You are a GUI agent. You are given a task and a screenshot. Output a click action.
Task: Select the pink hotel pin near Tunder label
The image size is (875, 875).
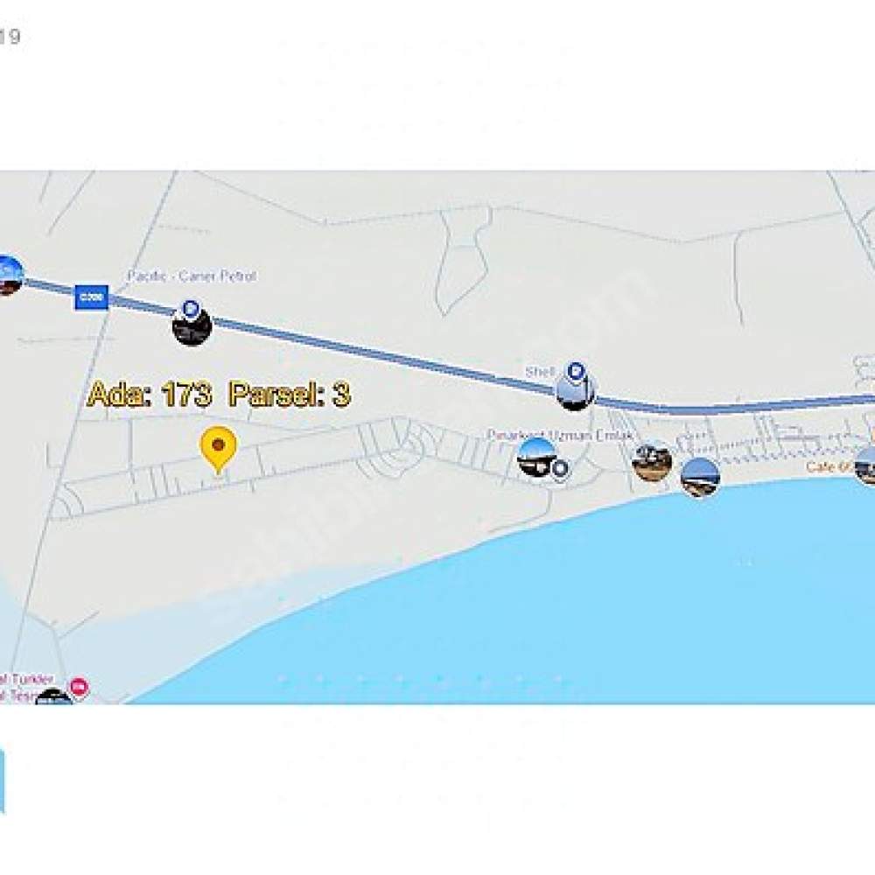click(80, 687)
